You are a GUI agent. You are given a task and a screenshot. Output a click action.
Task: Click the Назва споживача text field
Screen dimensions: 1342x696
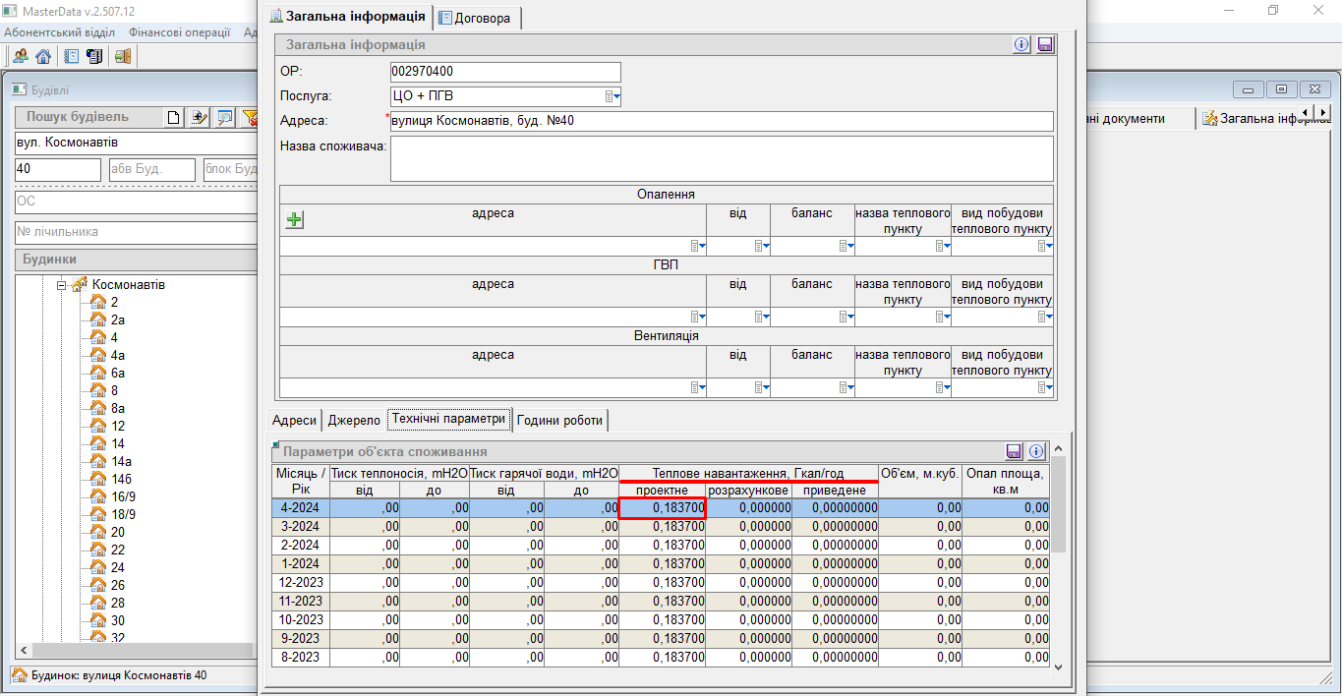tap(721, 158)
